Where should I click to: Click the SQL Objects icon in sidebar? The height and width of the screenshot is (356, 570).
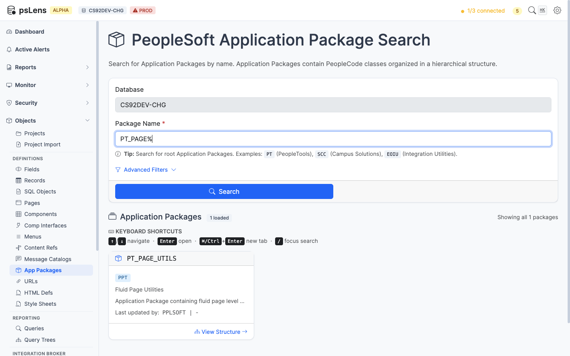click(x=19, y=191)
